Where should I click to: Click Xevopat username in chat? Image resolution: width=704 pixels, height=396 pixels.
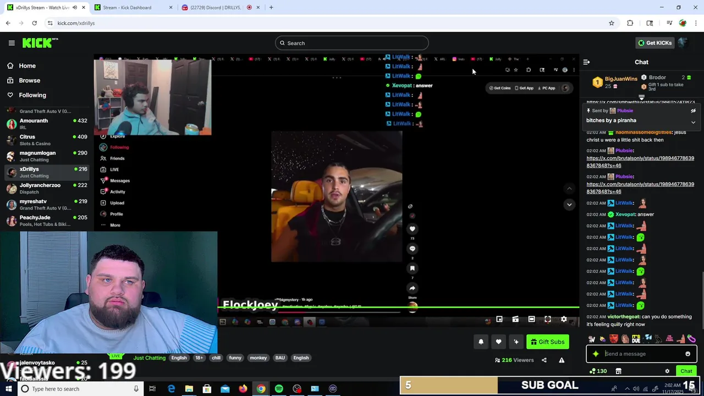(x=625, y=215)
